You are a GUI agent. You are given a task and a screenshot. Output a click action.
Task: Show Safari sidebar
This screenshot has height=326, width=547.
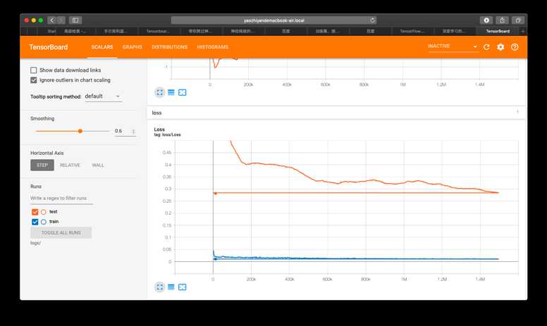[75, 20]
